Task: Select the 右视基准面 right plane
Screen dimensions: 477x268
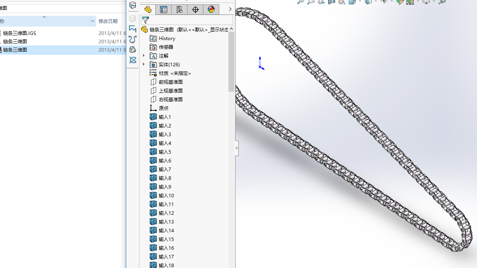Action: (x=166, y=100)
